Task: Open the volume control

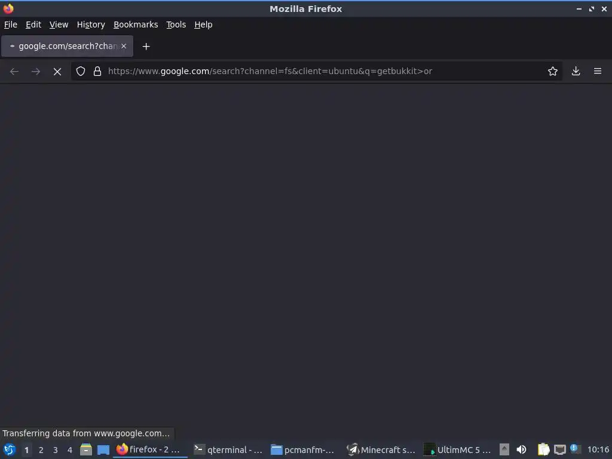Action: pos(521,449)
